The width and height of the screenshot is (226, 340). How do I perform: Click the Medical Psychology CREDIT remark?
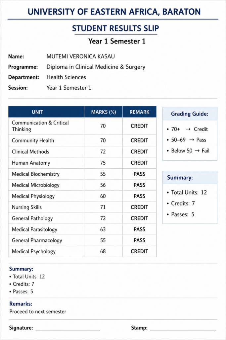click(139, 252)
